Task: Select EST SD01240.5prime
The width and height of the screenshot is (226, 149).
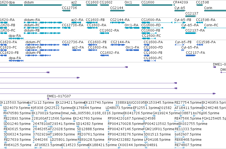Action: point(17,124)
